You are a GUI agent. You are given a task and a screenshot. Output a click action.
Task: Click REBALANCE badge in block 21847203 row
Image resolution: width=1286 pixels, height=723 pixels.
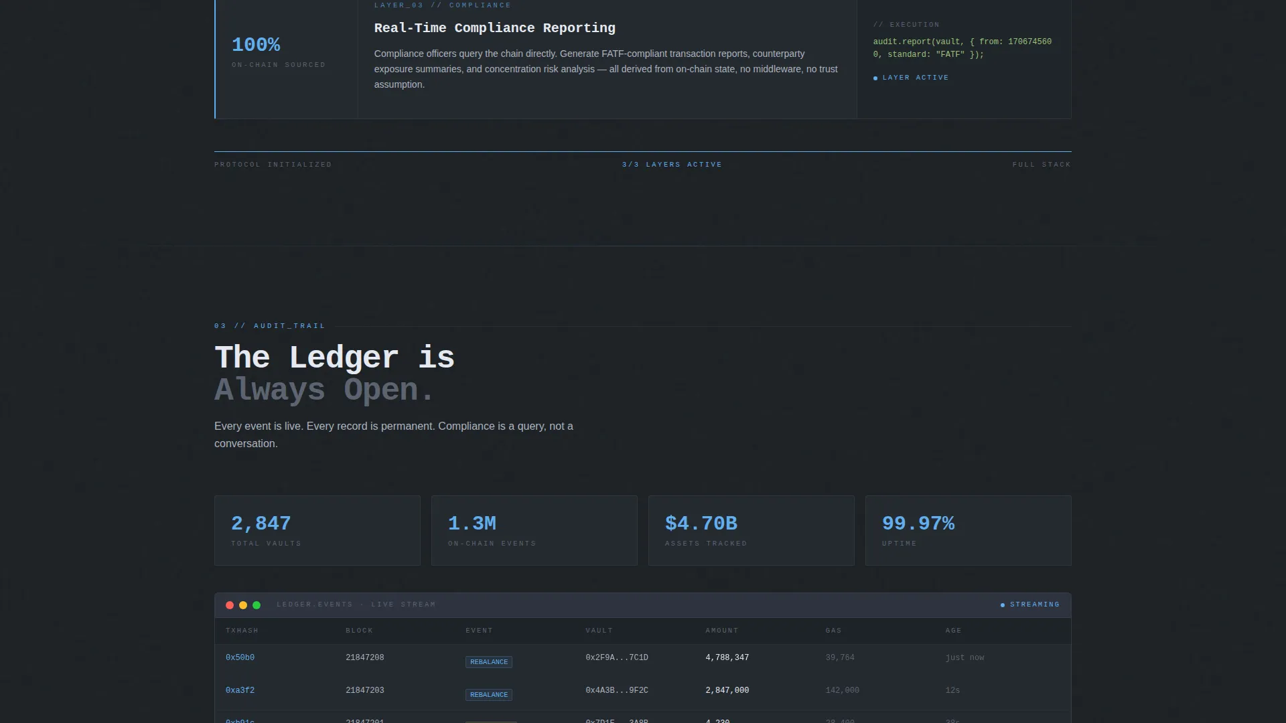[489, 695]
